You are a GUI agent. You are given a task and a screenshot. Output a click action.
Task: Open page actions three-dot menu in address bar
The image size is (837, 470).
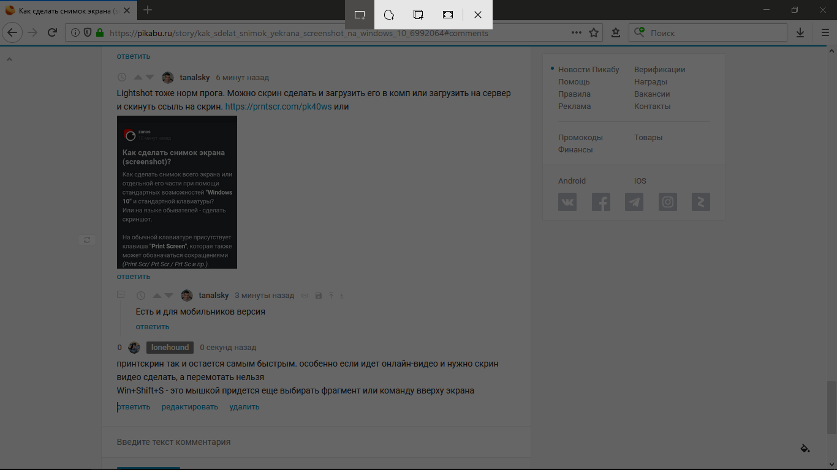coord(577,33)
